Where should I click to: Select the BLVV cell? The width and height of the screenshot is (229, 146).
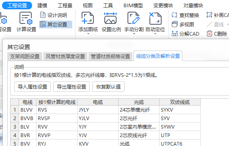(x=28, y=110)
